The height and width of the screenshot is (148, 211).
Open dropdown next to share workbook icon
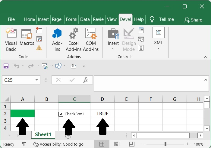52,66
